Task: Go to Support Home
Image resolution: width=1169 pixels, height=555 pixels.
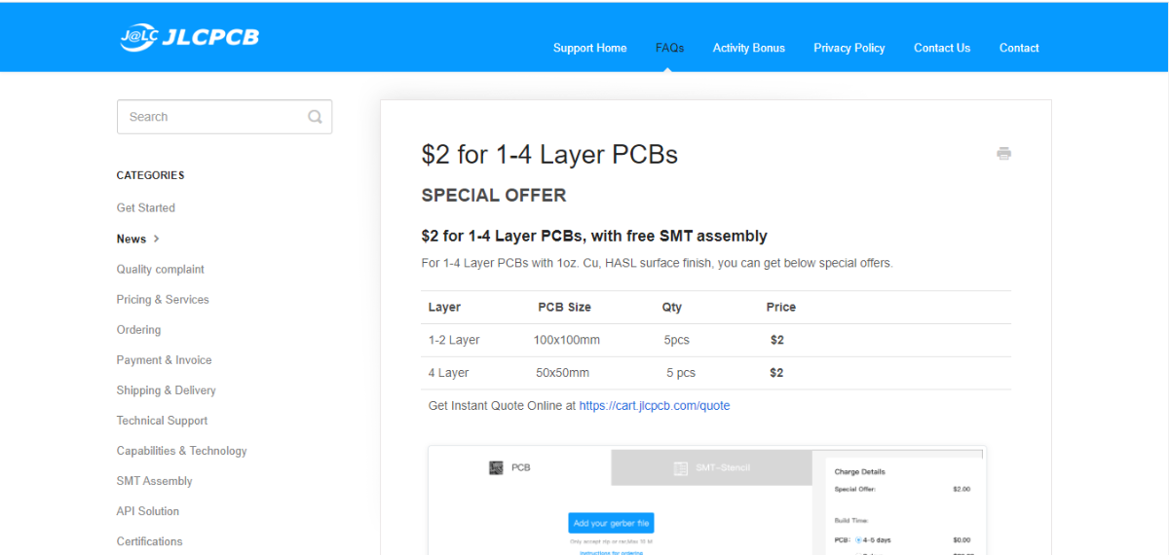Action: (x=589, y=48)
